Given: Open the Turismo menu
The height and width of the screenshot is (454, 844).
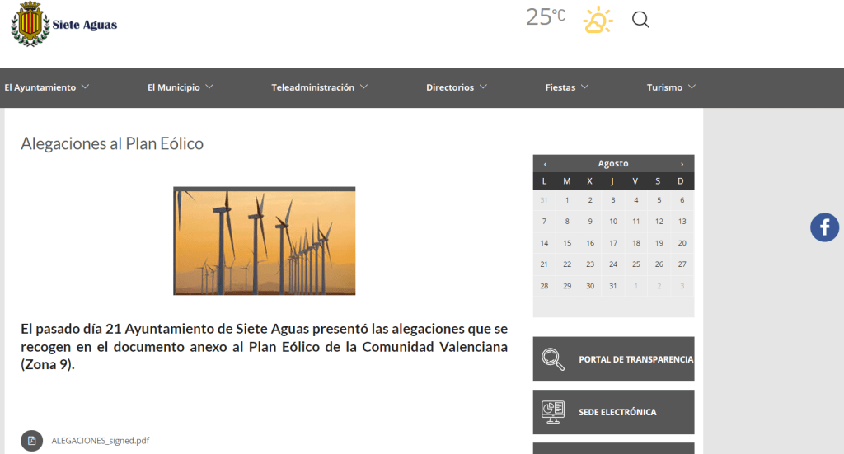Looking at the screenshot, I should point(671,87).
